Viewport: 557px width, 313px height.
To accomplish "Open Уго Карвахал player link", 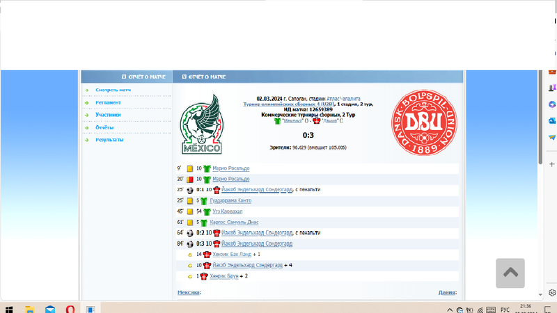I will pyautogui.click(x=228, y=211).
